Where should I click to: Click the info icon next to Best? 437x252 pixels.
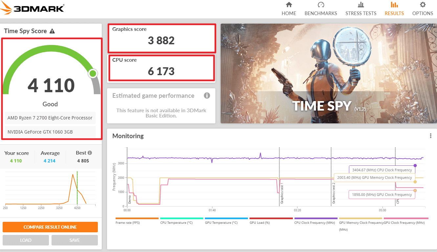point(90,153)
